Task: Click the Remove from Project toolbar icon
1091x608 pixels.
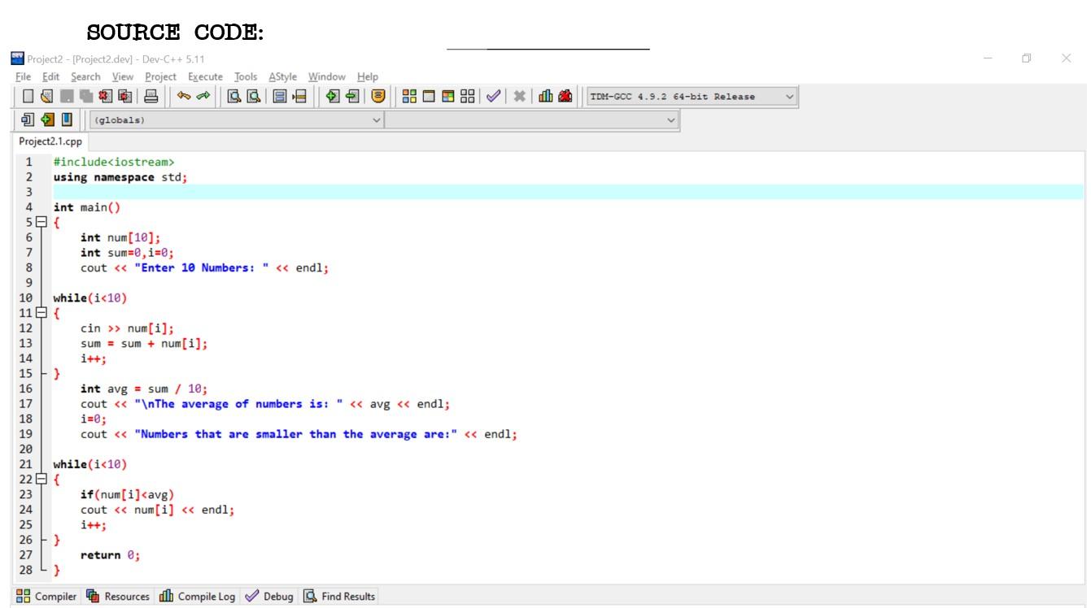Action: click(351, 98)
